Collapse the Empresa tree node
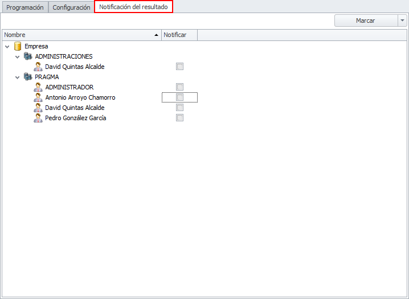Viewport: 409px width, 299px height. point(7,47)
